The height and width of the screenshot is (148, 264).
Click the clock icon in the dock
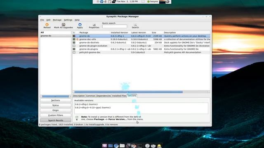147,146
